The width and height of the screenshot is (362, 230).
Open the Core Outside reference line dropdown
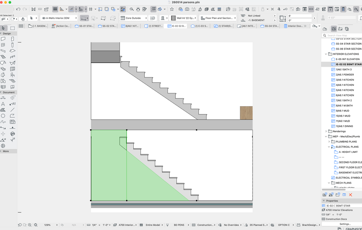133,18
